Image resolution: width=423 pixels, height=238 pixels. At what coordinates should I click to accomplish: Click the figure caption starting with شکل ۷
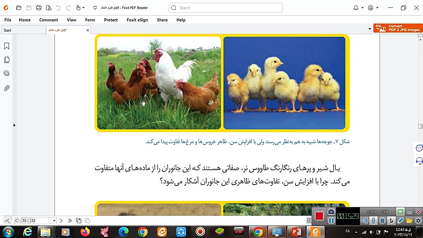pyautogui.click(x=248, y=141)
